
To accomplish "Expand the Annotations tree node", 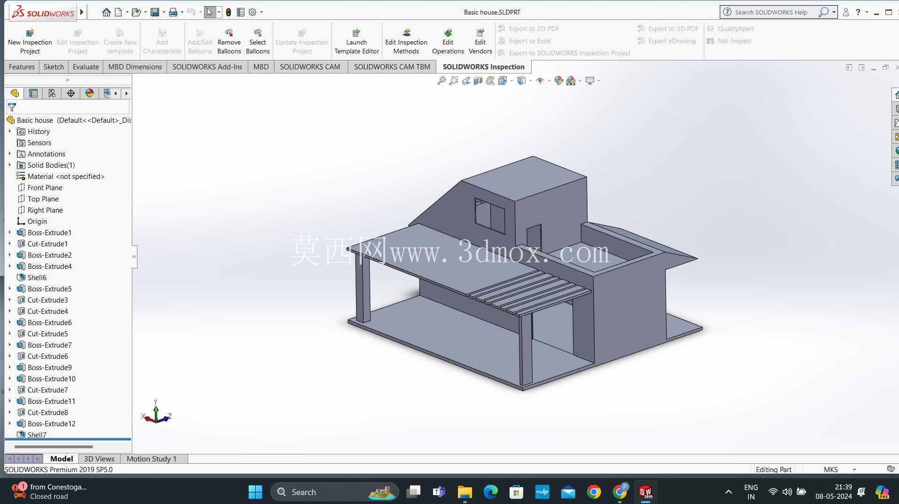I will tap(9, 154).
